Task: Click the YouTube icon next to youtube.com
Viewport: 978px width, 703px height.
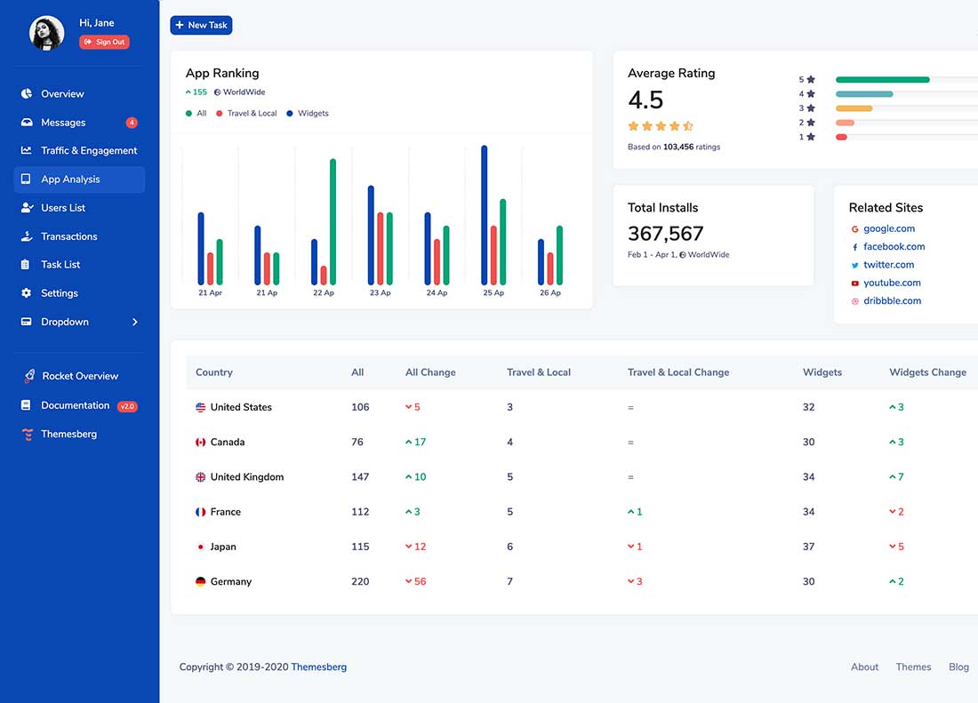Action: click(x=857, y=283)
